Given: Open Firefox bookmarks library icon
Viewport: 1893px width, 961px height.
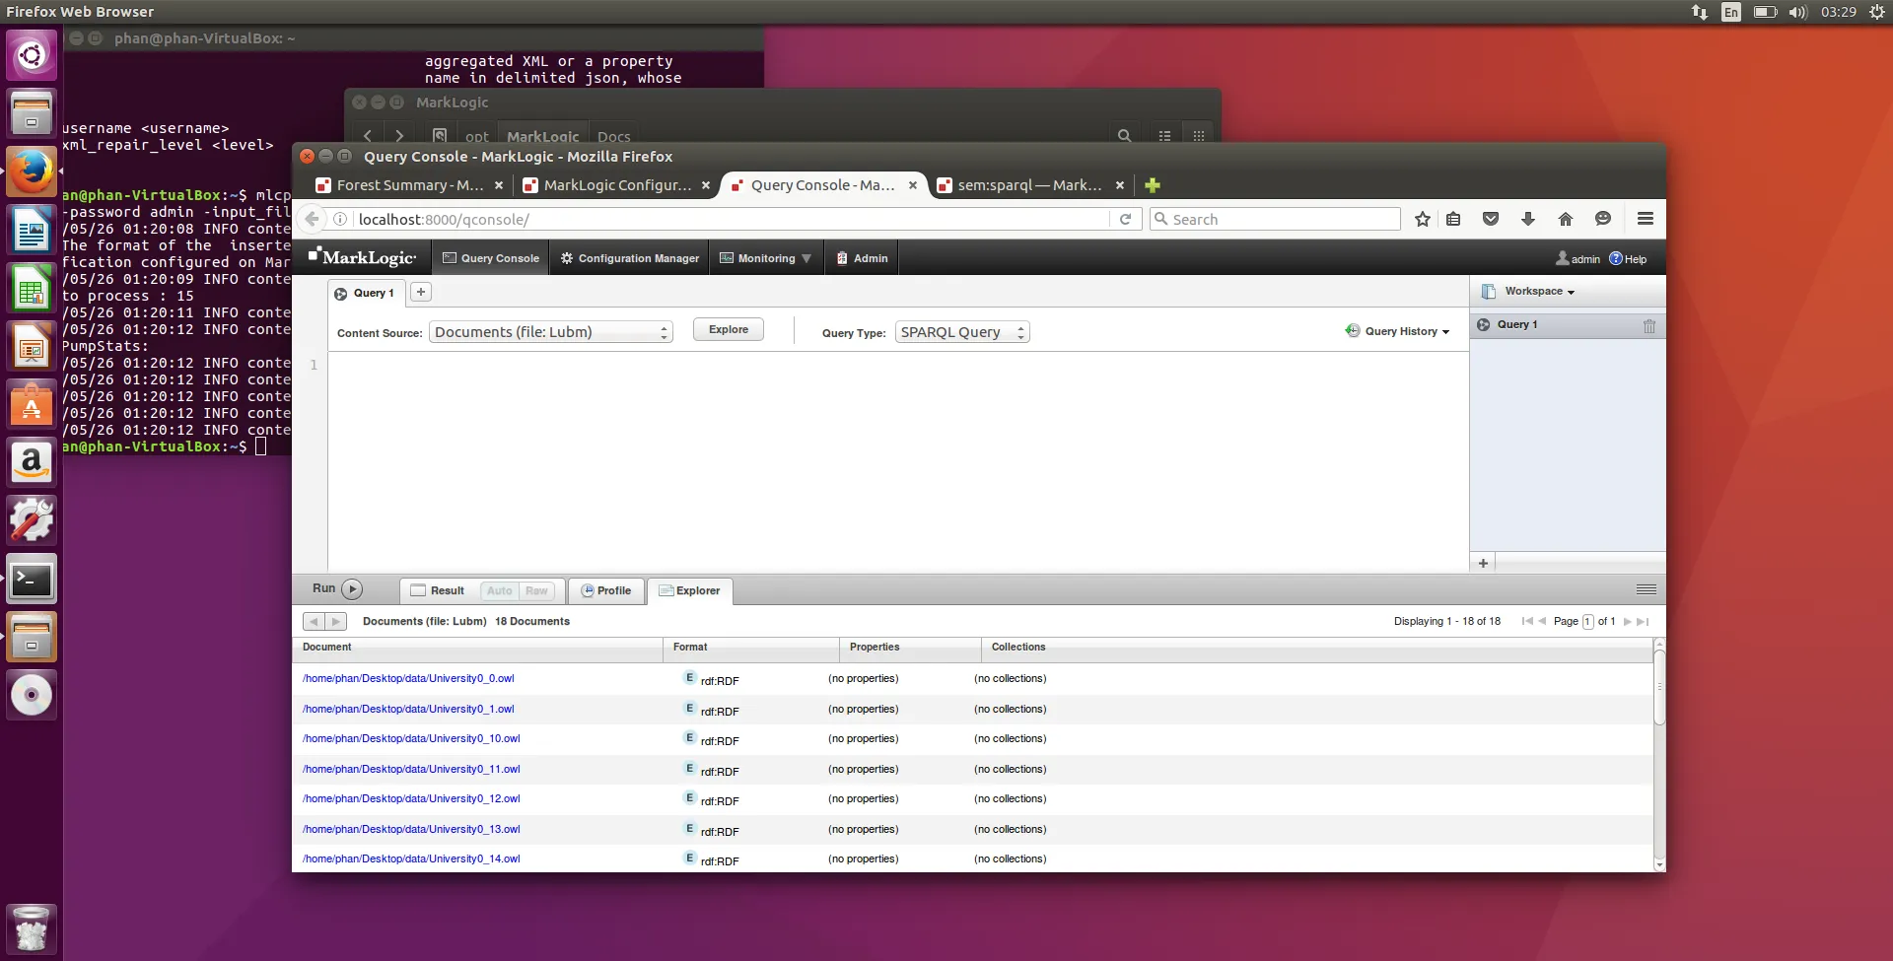Looking at the screenshot, I should [x=1453, y=219].
